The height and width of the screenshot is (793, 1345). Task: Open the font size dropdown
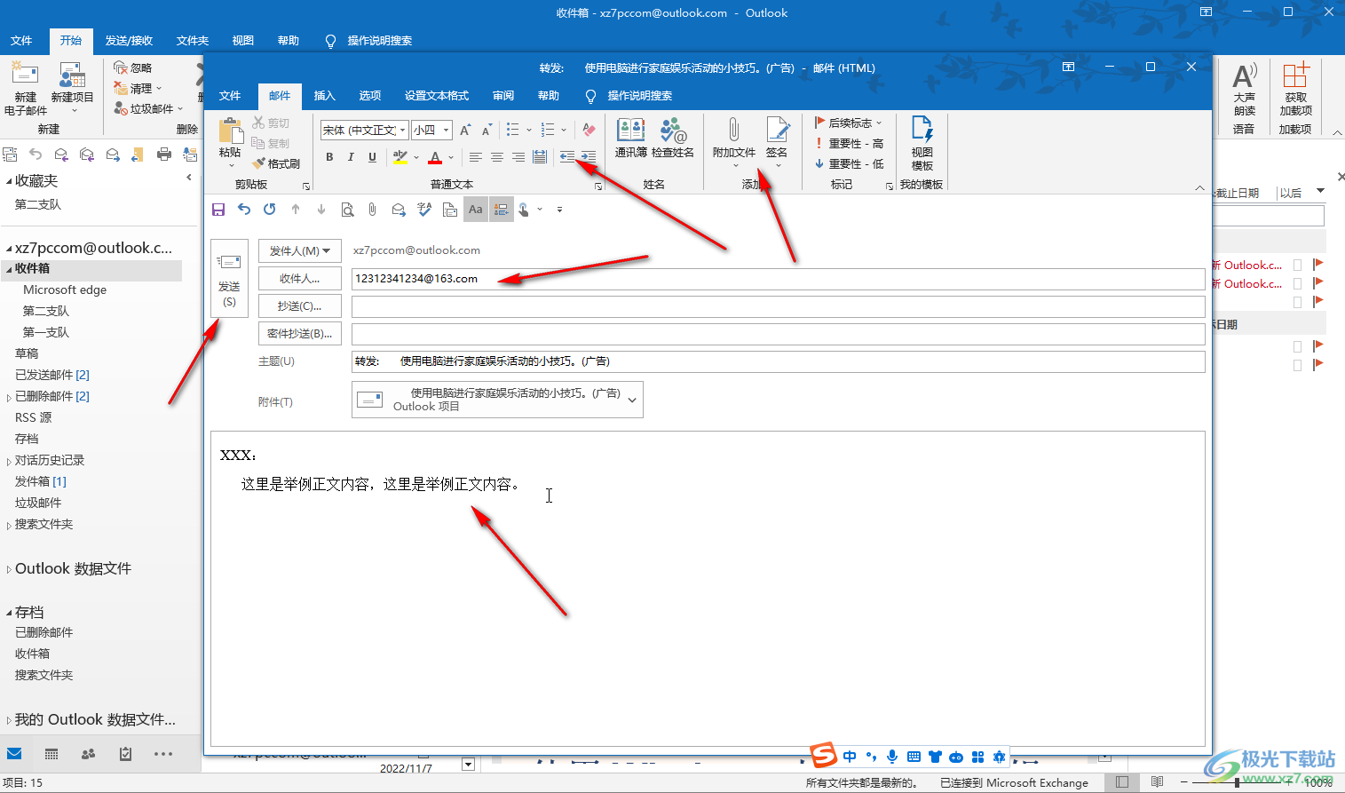tap(446, 131)
